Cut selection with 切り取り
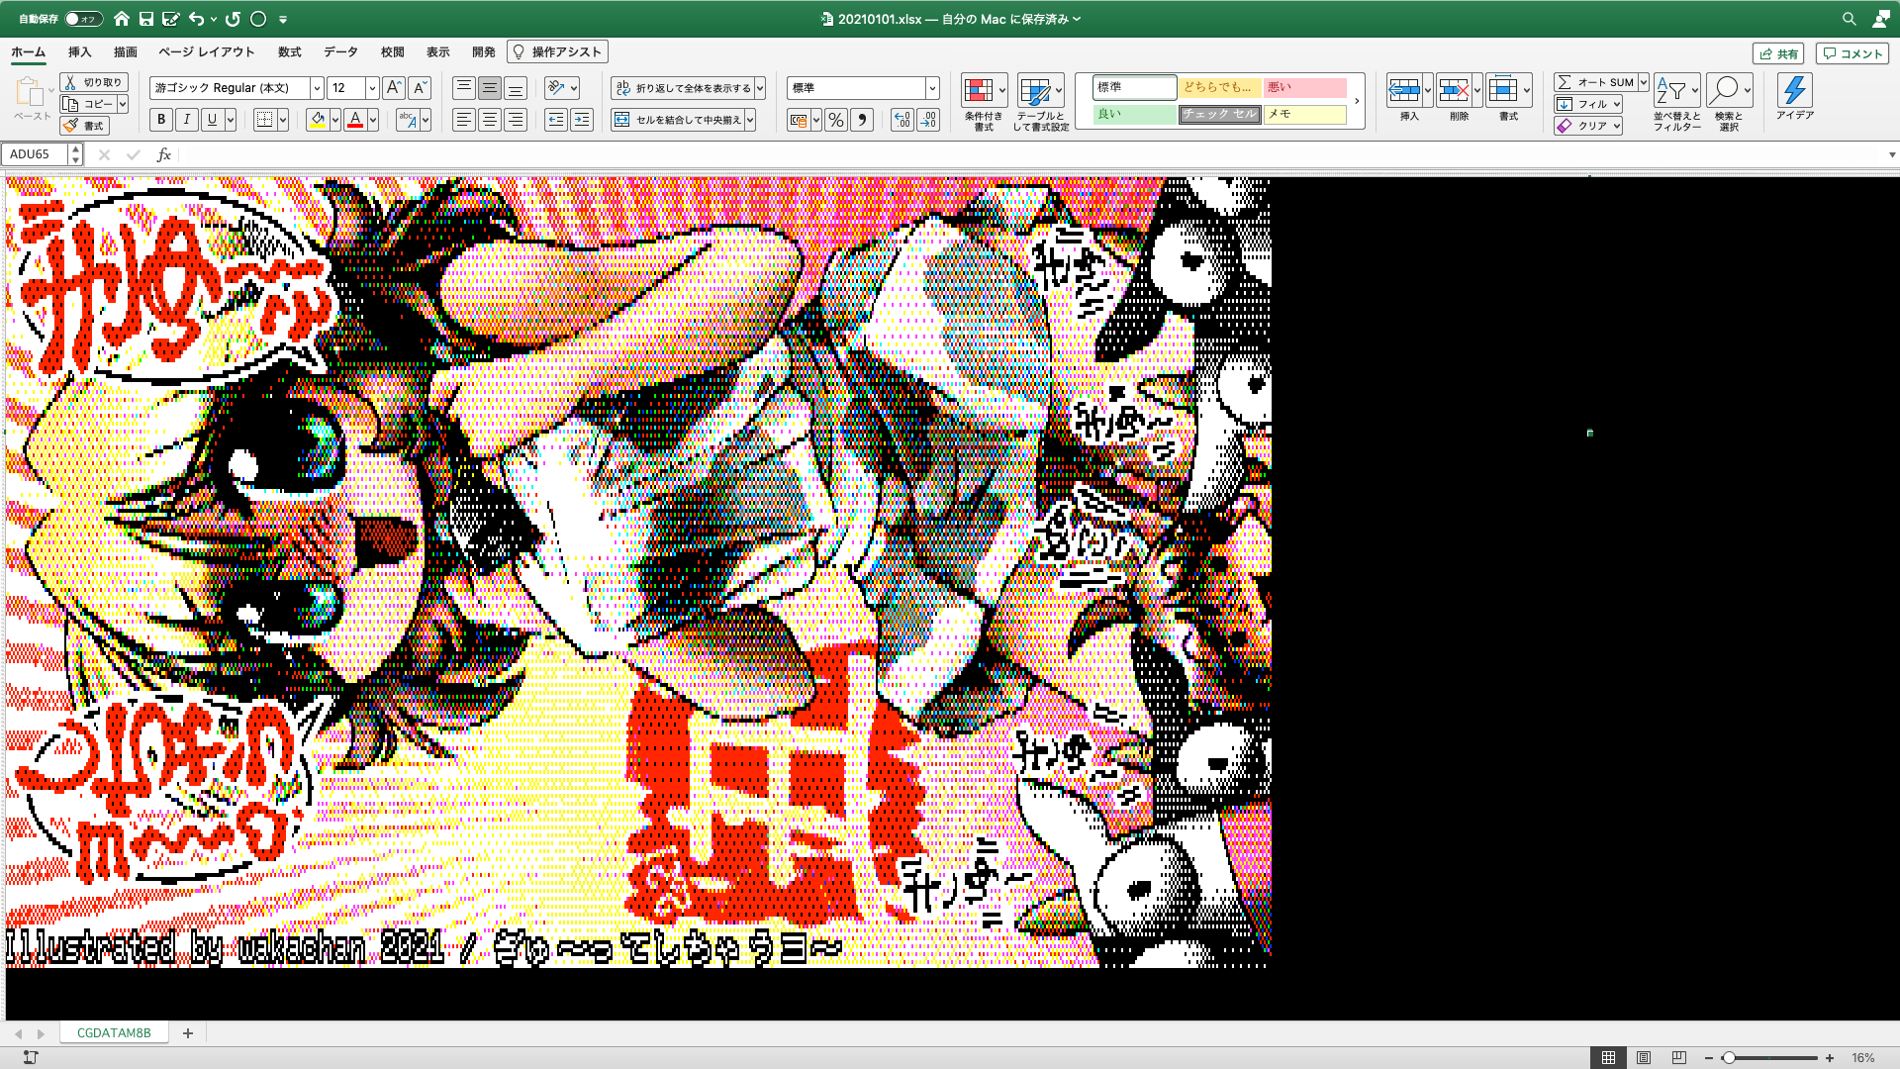 [94, 82]
